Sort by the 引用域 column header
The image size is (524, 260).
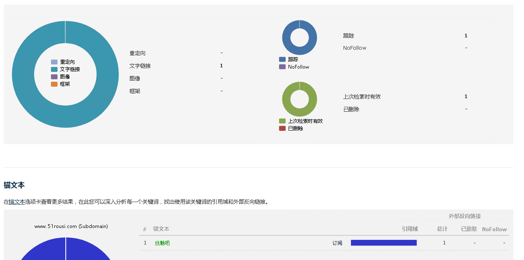410,229
